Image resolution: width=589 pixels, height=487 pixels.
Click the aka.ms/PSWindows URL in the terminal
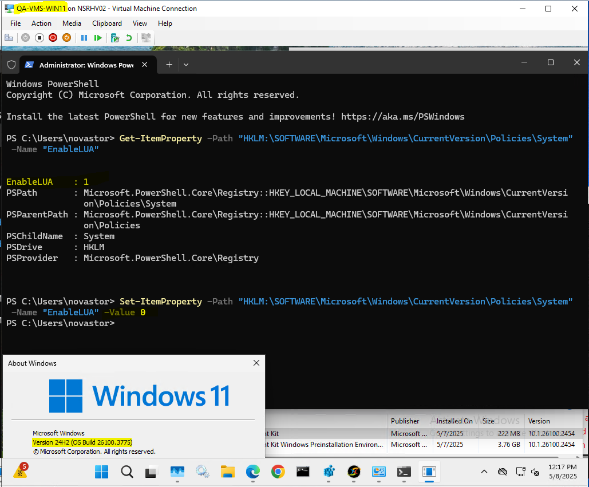[x=403, y=117]
